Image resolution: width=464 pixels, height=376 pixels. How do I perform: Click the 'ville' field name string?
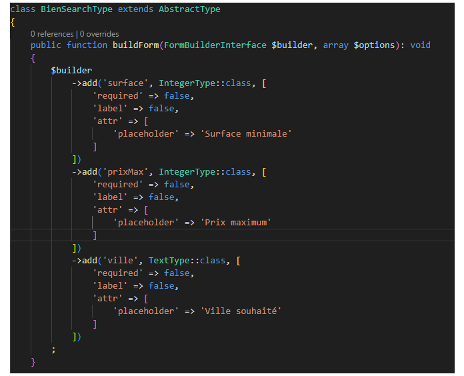(120, 260)
